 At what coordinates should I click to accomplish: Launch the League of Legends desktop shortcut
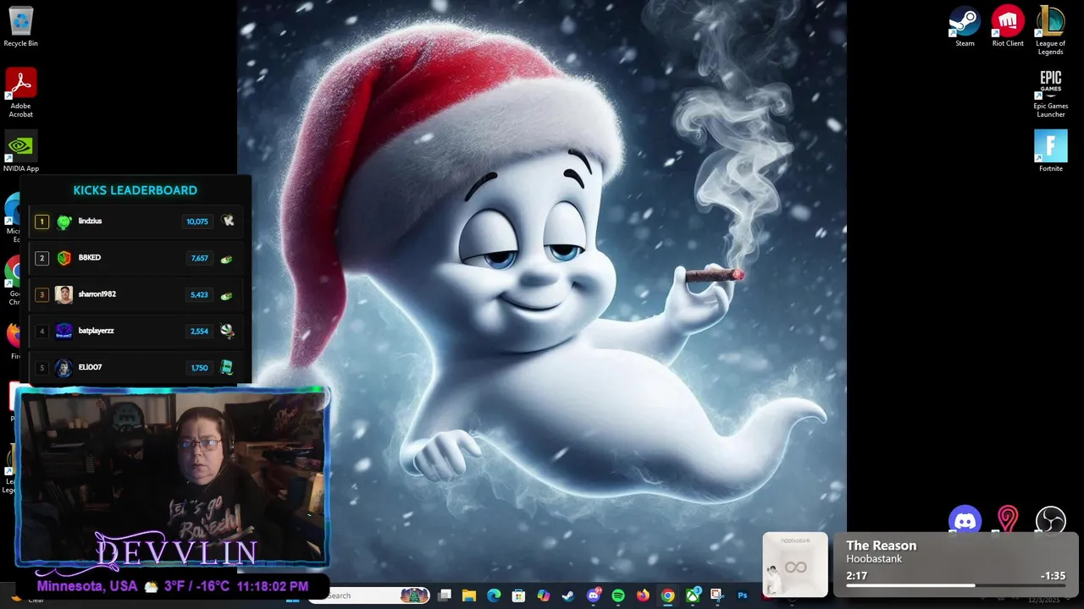pyautogui.click(x=1050, y=30)
